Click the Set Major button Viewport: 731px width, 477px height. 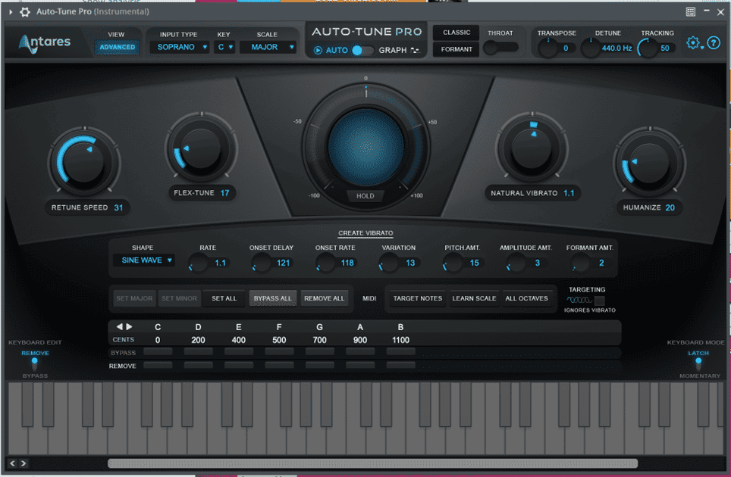pyautogui.click(x=134, y=298)
